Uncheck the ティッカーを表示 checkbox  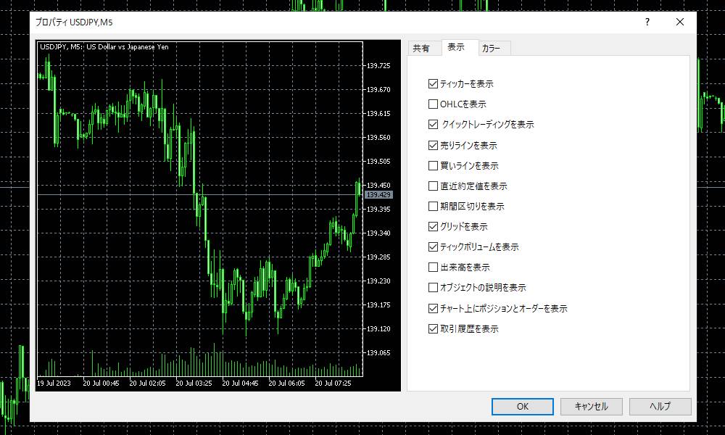click(434, 84)
